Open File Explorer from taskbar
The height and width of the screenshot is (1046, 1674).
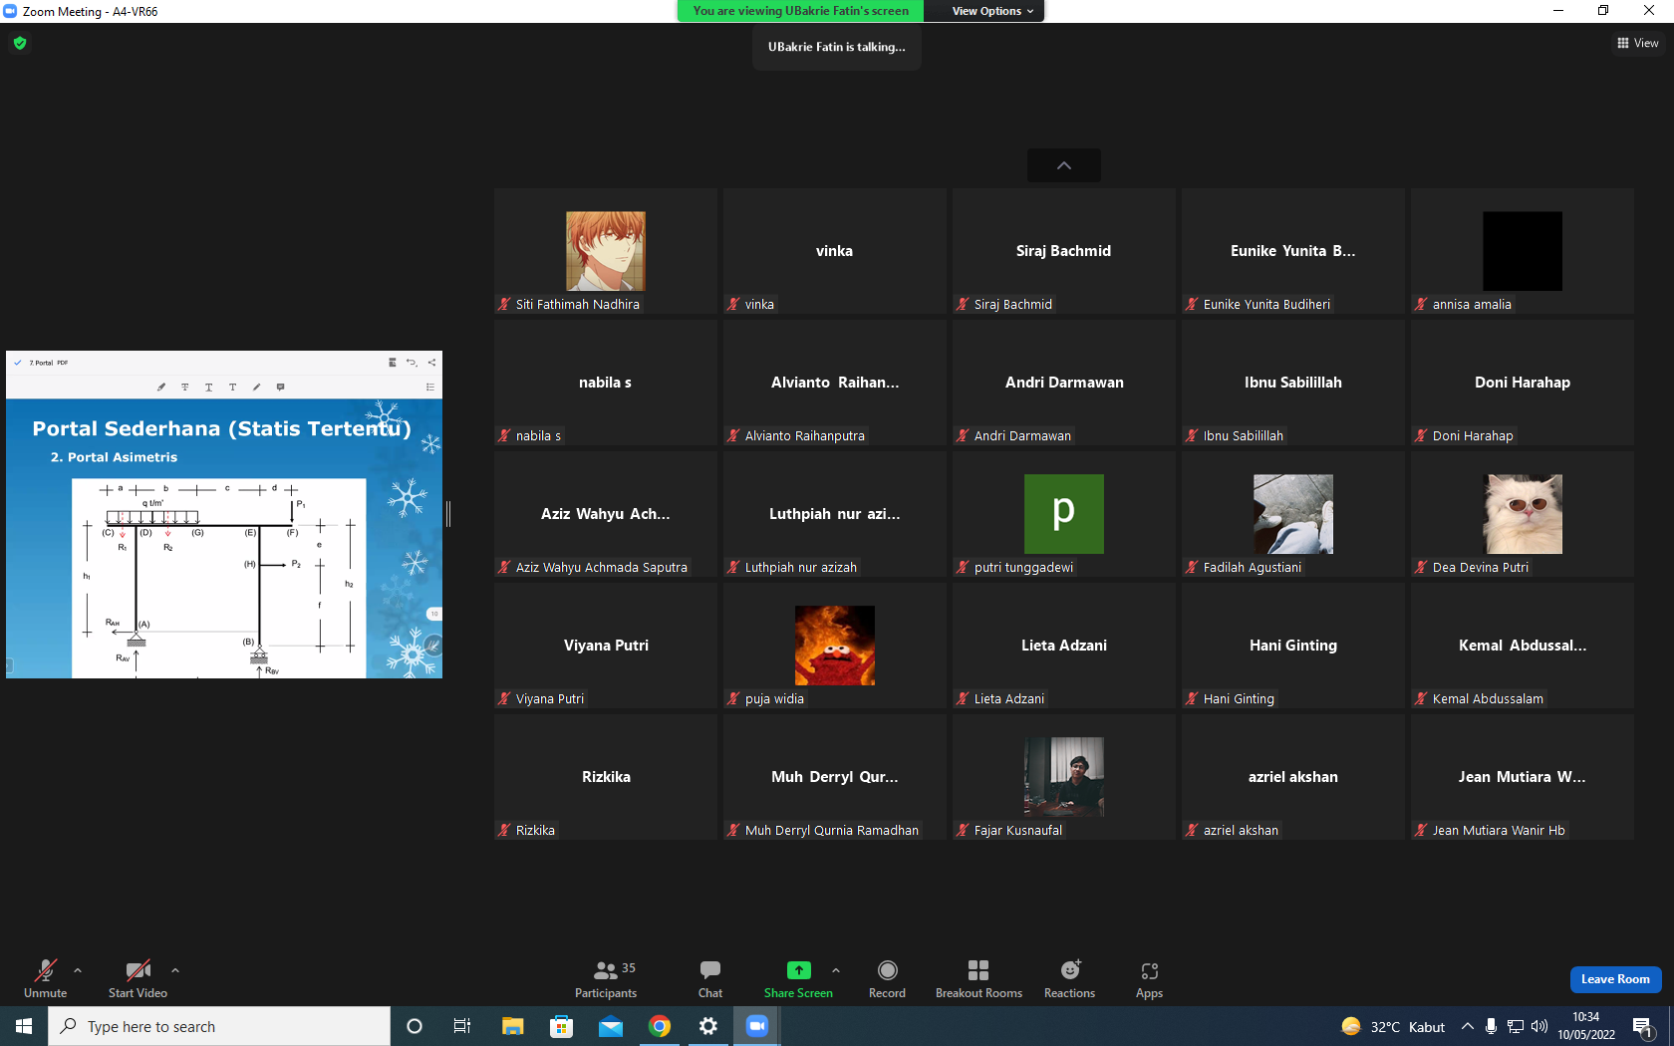(x=512, y=1026)
